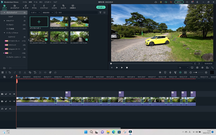Click new folder icon at panel bottom

[x=4, y=68]
